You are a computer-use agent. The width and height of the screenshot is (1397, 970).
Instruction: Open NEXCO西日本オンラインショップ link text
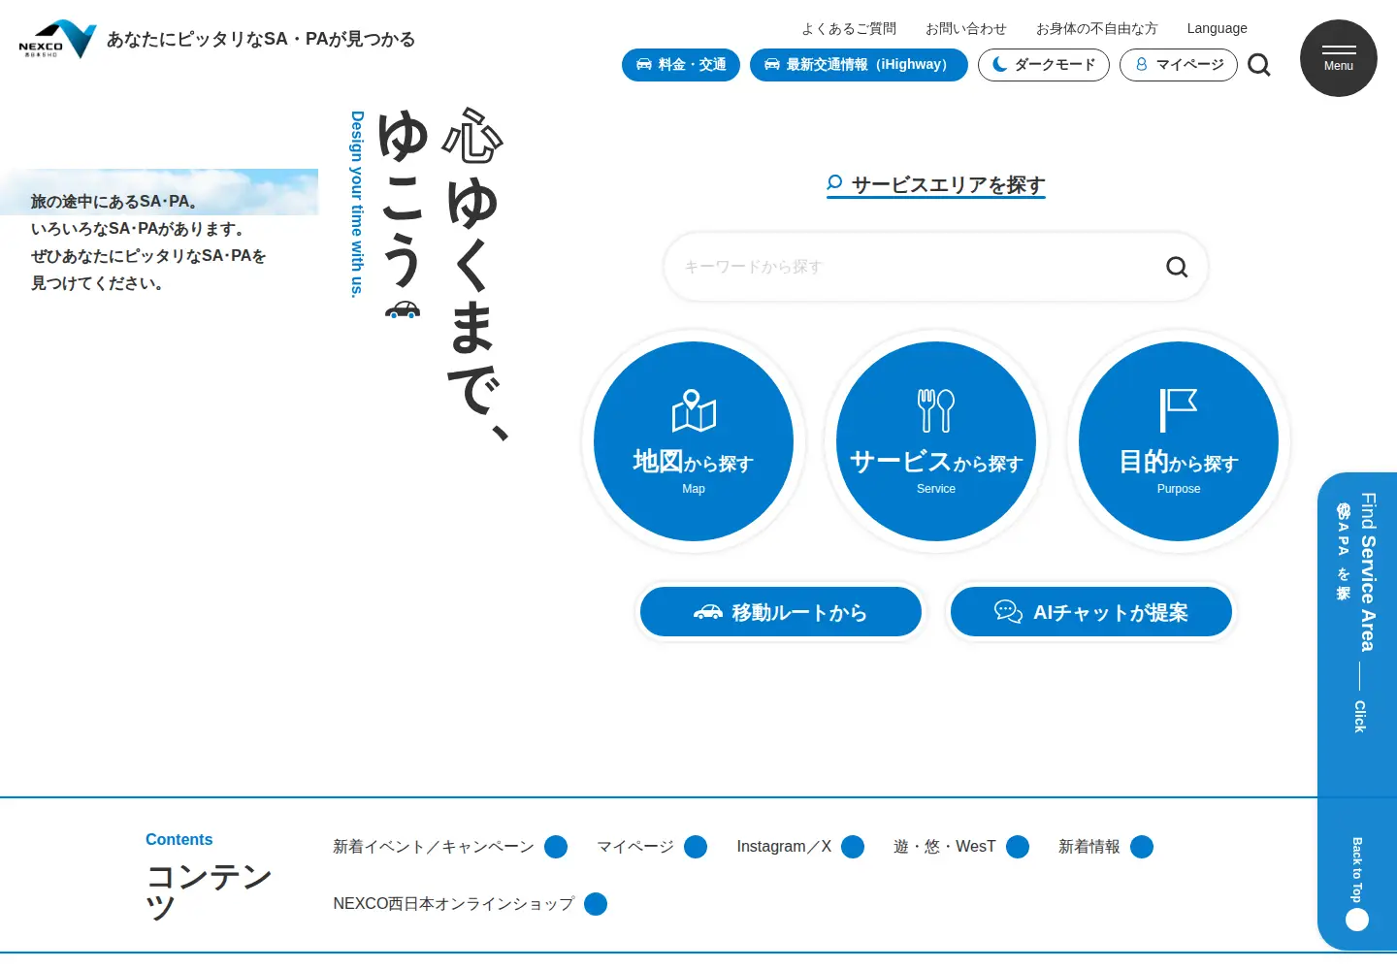(x=454, y=904)
